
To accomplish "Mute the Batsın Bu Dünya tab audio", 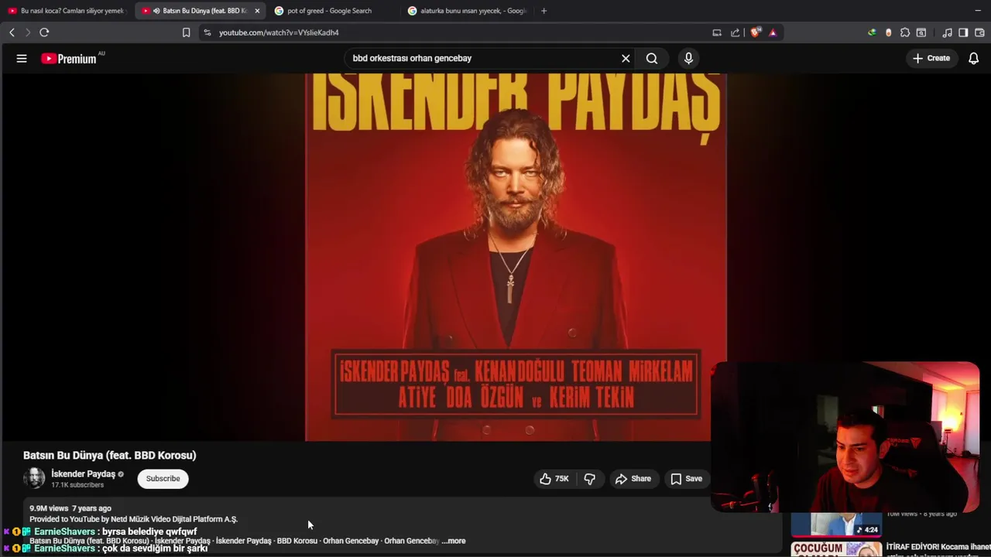I will pos(156,11).
